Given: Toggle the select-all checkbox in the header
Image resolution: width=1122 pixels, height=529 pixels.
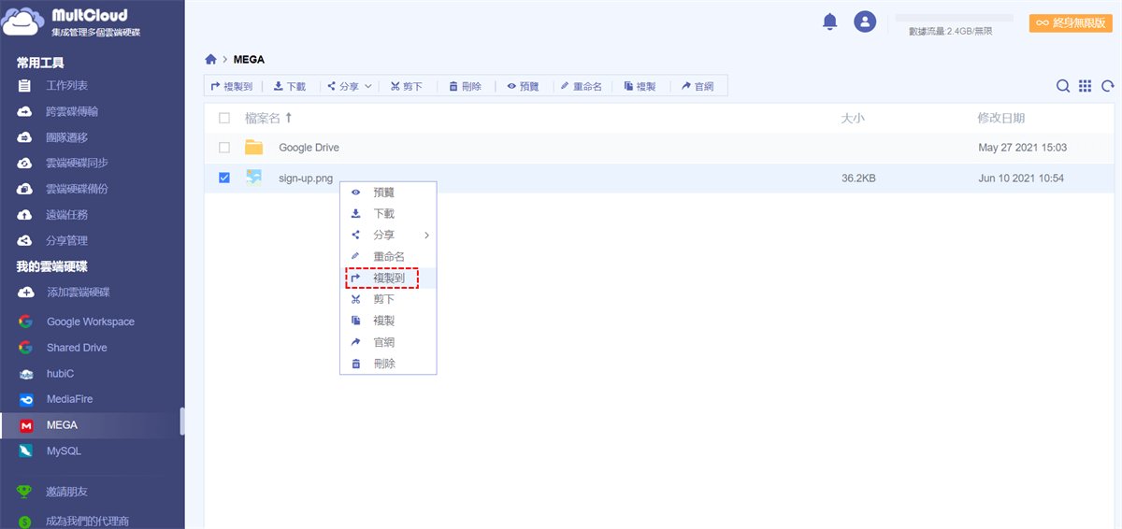Looking at the screenshot, I should (223, 118).
